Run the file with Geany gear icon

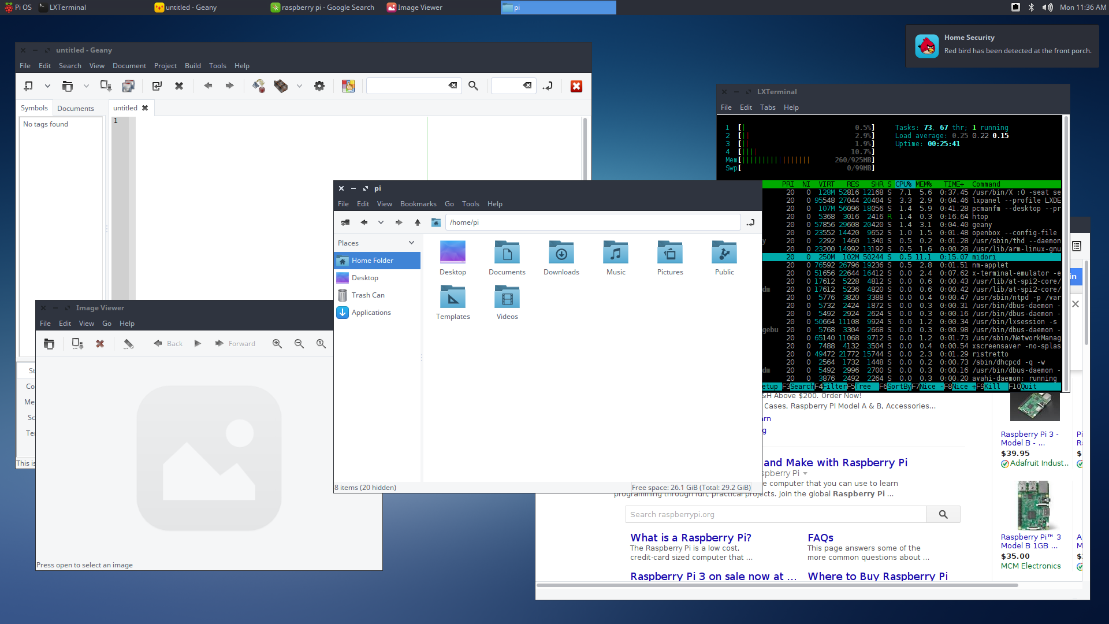319,86
